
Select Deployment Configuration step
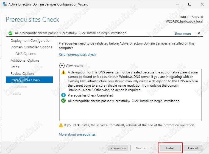[31, 41]
